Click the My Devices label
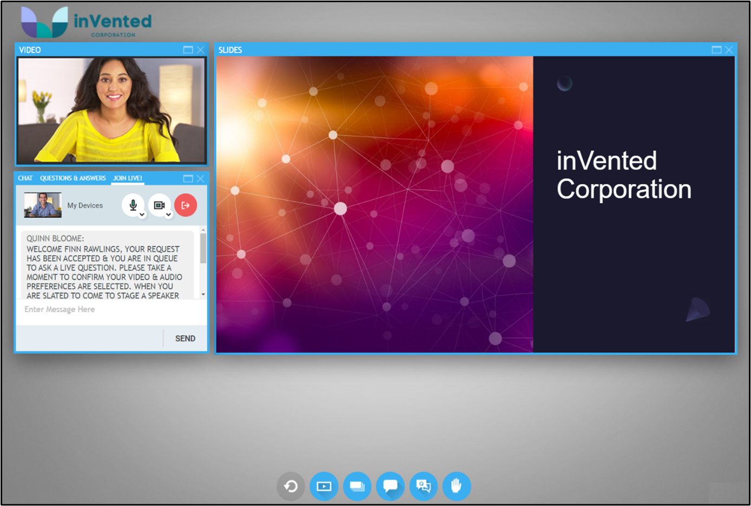The height and width of the screenshot is (506, 751). pyautogui.click(x=85, y=205)
